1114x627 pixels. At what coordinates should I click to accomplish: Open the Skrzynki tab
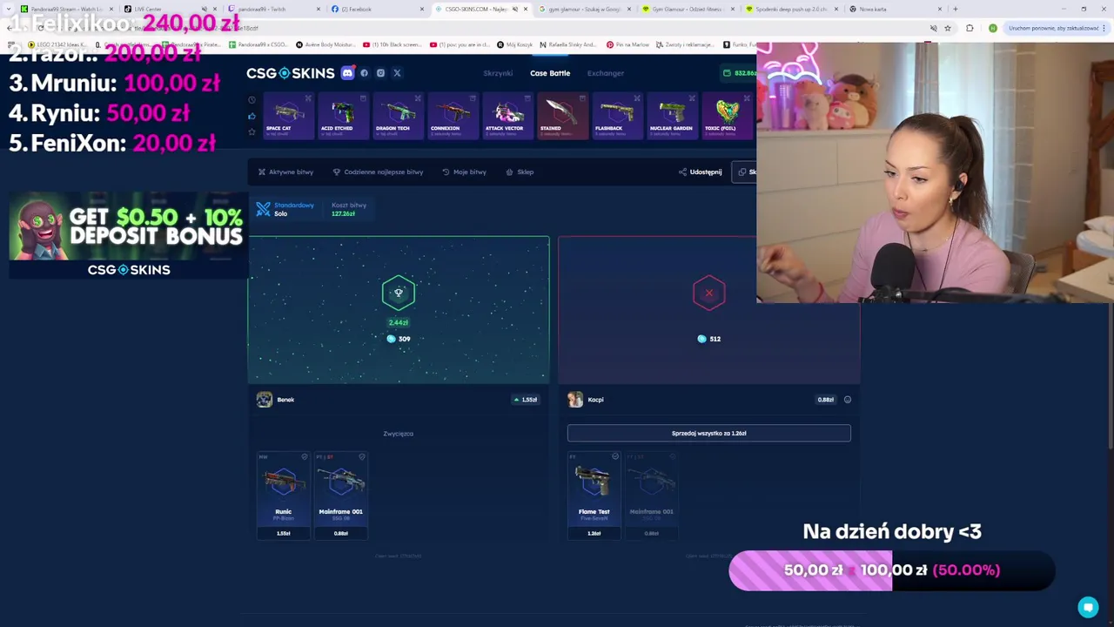click(x=498, y=73)
